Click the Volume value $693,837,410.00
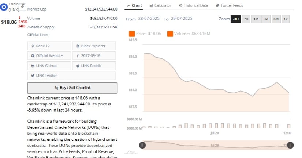Screen dimensions: 302x158 click(104, 18)
